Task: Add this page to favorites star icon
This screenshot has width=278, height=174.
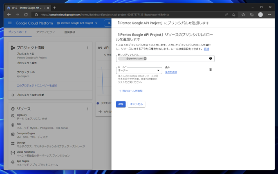Action: pos(233,15)
